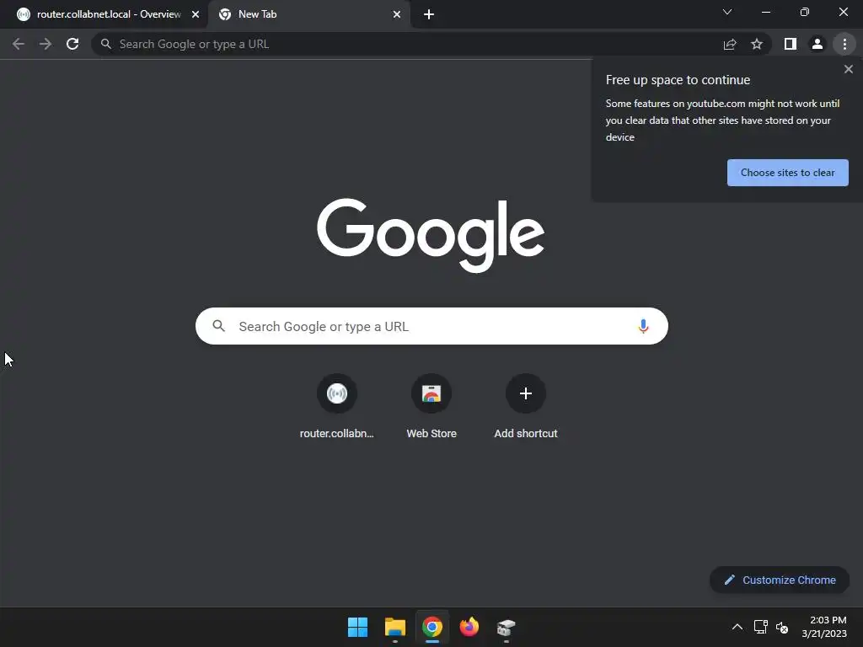This screenshot has width=863, height=647.
Task: Close the router.collabnet.local tab
Action: [196, 14]
